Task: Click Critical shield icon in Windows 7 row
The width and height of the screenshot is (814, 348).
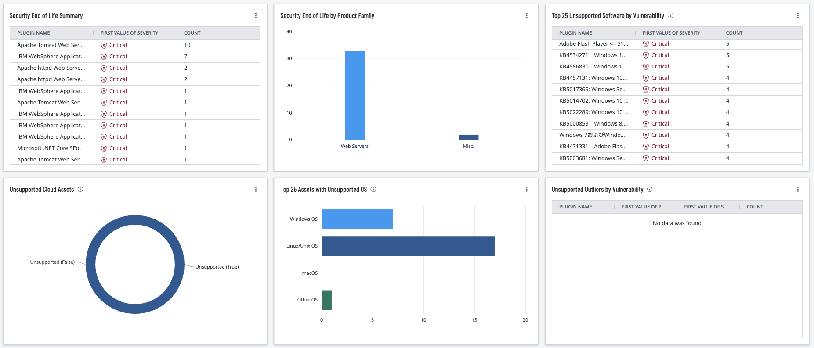Action: 646,135
